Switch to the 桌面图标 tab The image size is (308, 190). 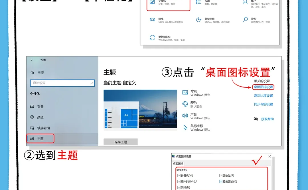[x=178, y=163]
